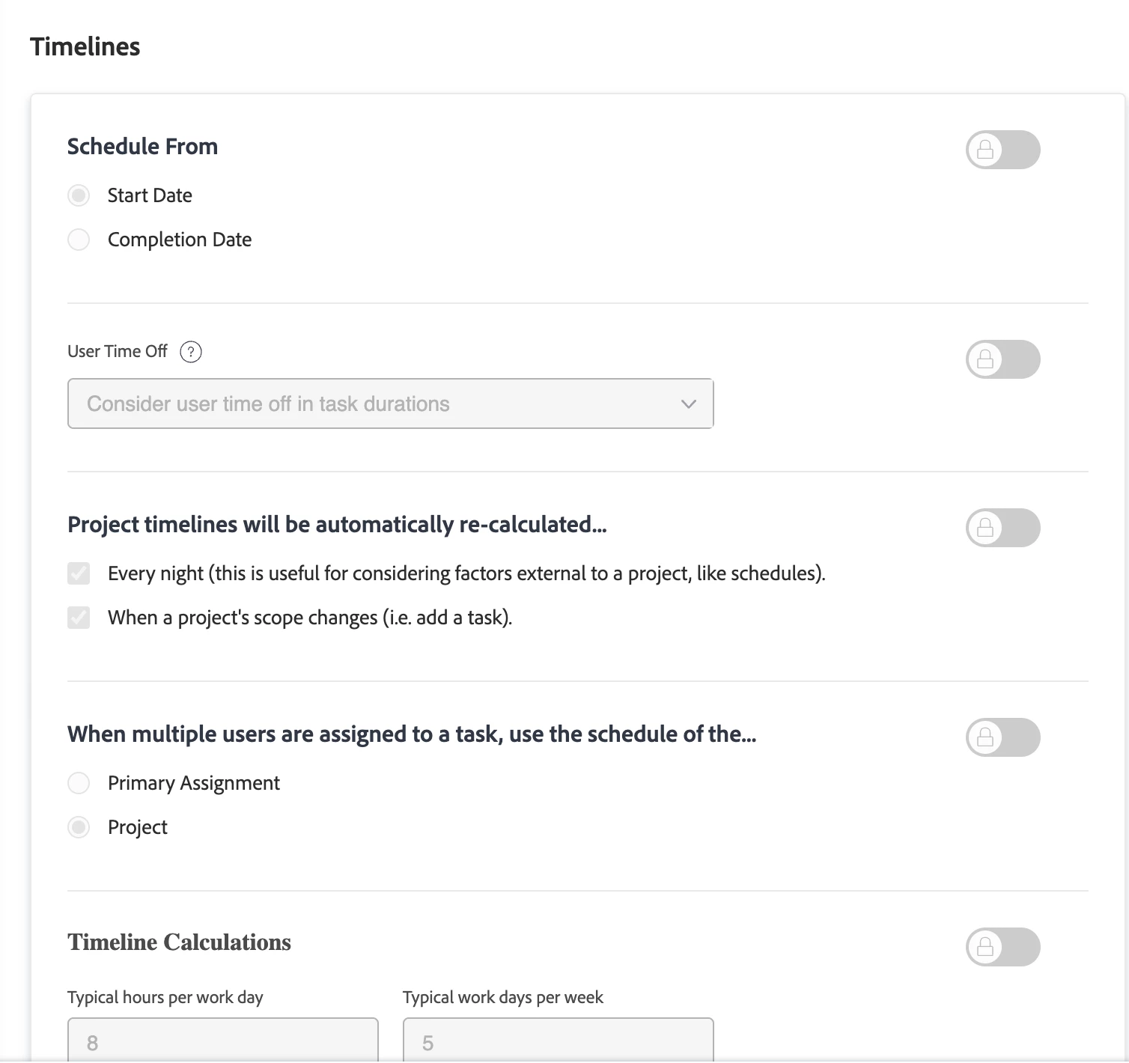
Task: Choose the Primary Assignment radio option
Action: (79, 783)
